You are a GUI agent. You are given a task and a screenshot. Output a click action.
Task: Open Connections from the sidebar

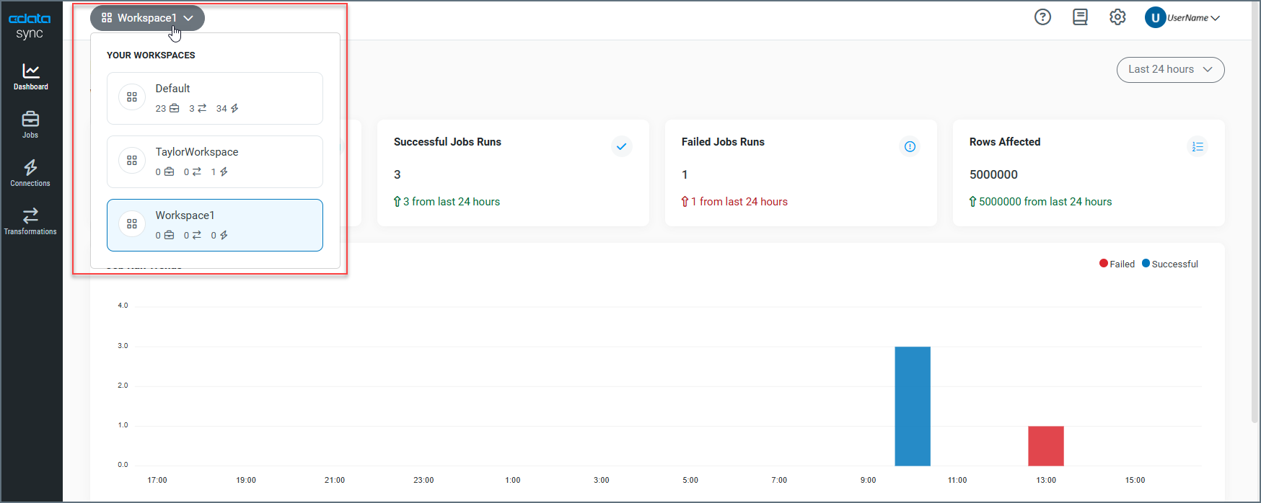30,173
